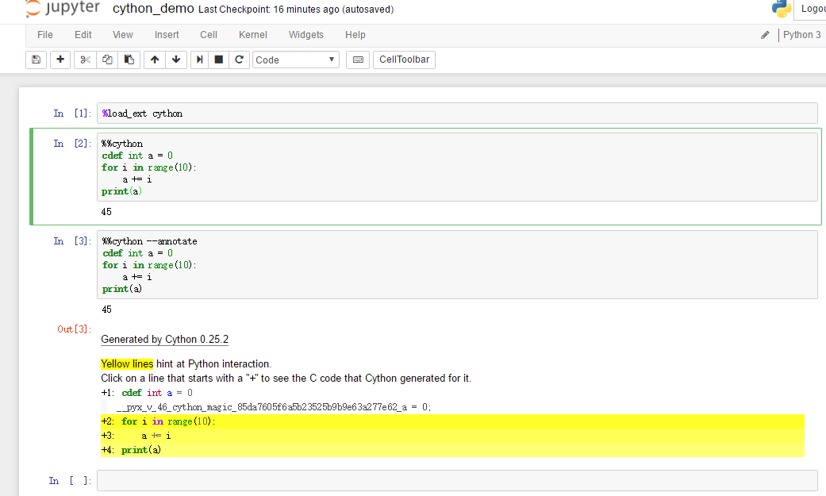
Task: Copy selected cells using the copy icon
Action: (107, 60)
